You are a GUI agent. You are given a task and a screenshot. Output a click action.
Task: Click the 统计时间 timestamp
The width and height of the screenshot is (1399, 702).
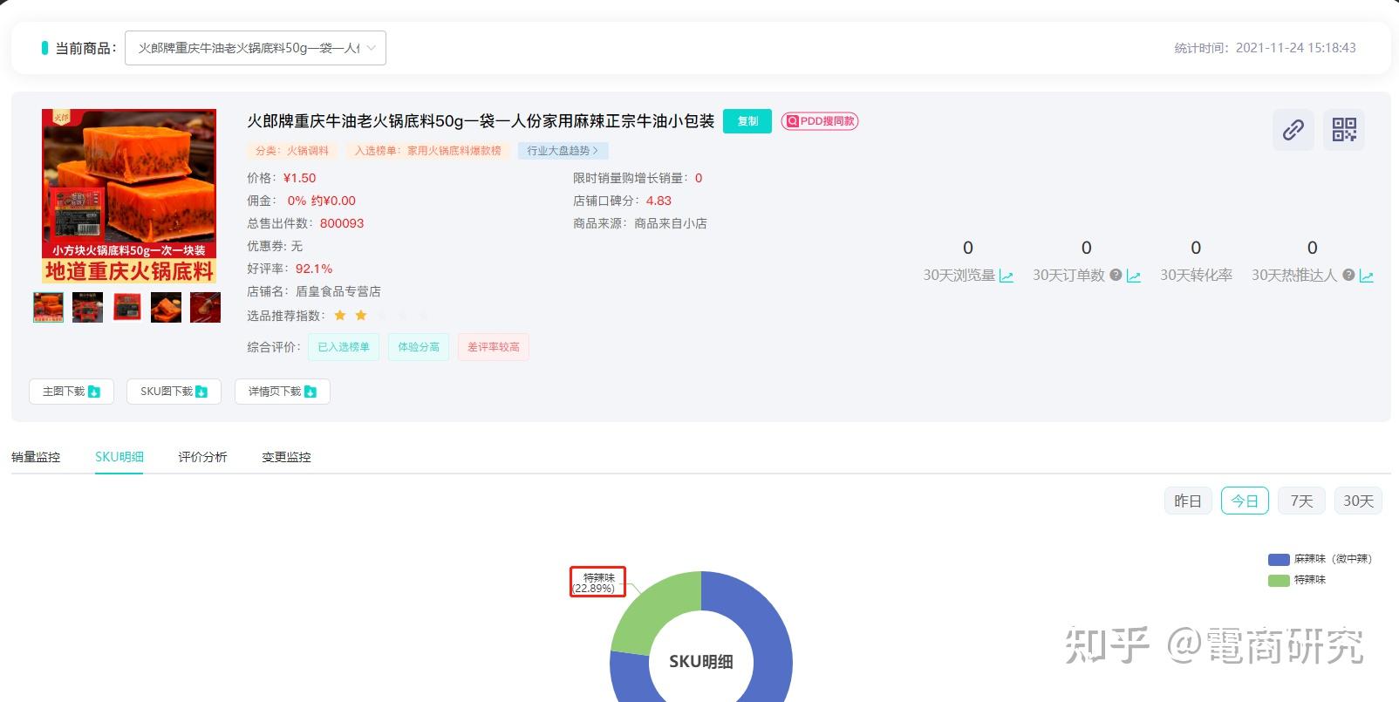click(1265, 48)
